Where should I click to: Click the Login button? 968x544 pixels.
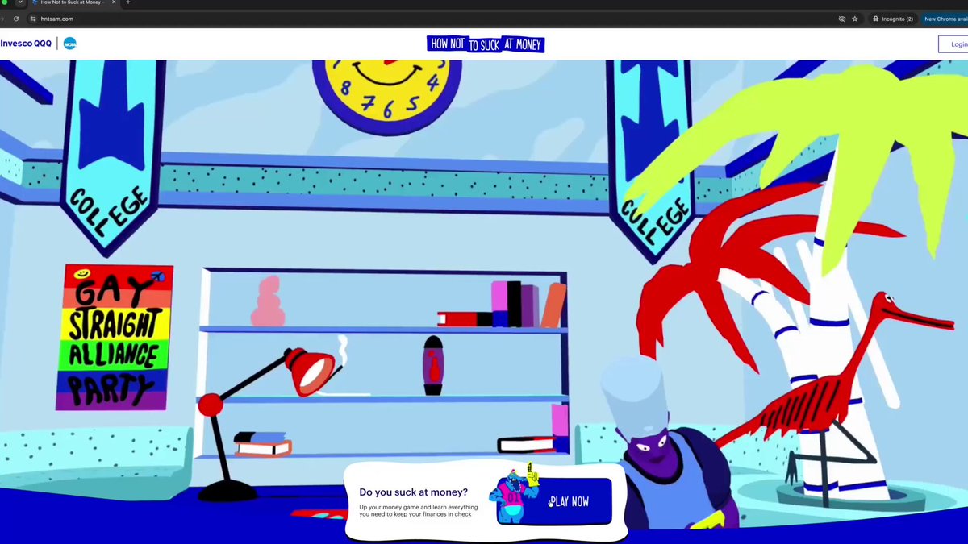point(953,44)
